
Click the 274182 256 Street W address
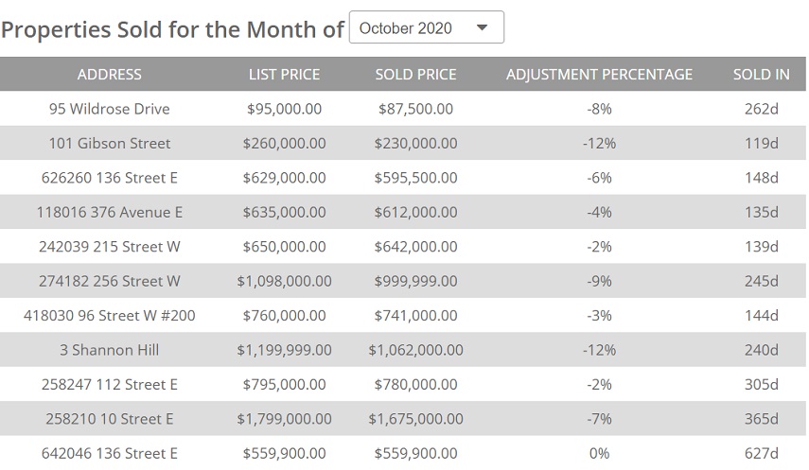(x=110, y=281)
